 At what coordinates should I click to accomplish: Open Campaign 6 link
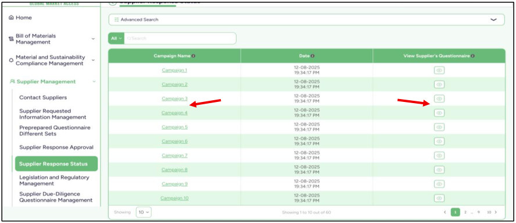point(174,141)
